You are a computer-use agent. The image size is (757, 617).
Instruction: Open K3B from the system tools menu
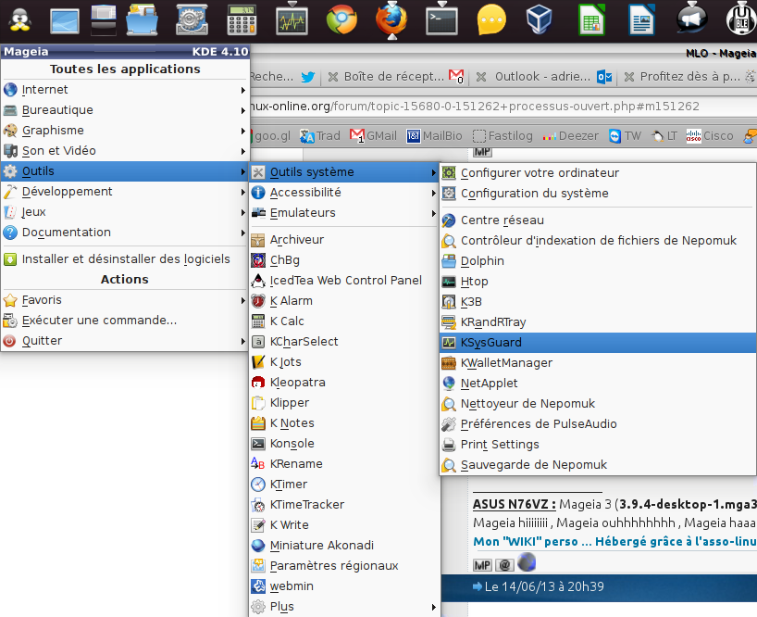coord(598,301)
